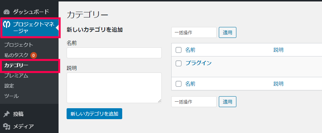Click the Posts pushpin icon
322x133 pixels.
(7, 114)
